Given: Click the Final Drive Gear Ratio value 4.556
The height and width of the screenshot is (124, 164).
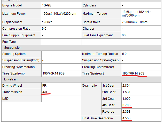Looking at the screenshot, I should pyautogui.click(x=127, y=118).
